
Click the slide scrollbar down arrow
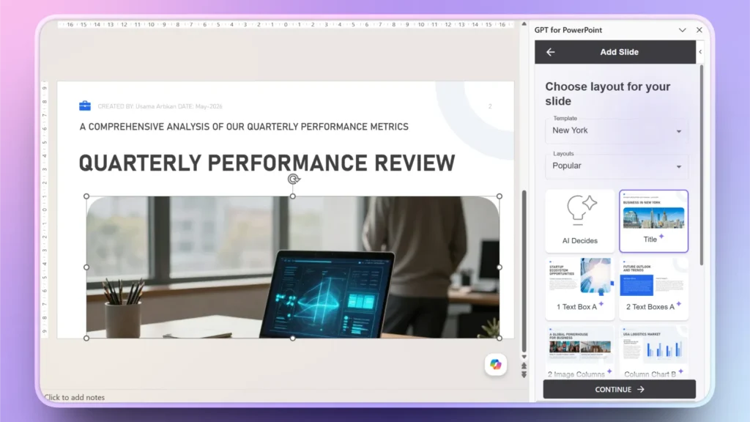click(524, 357)
